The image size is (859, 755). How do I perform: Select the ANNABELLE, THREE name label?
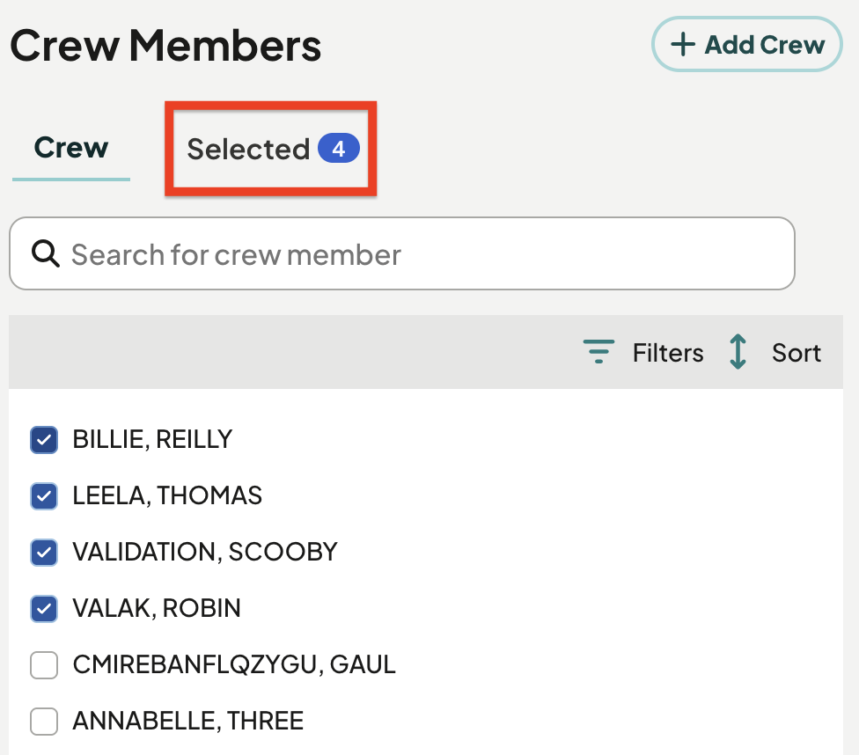click(x=188, y=721)
